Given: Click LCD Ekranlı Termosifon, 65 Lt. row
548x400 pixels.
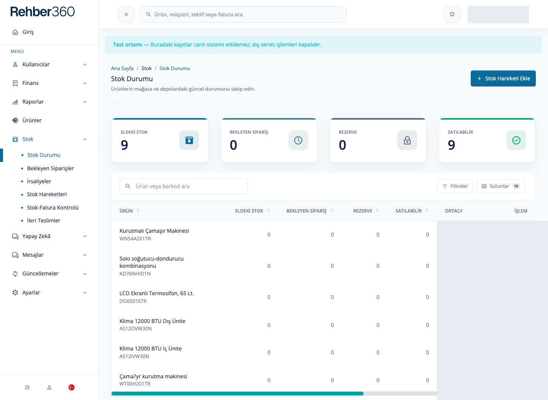Looking at the screenshot, I should (274, 297).
